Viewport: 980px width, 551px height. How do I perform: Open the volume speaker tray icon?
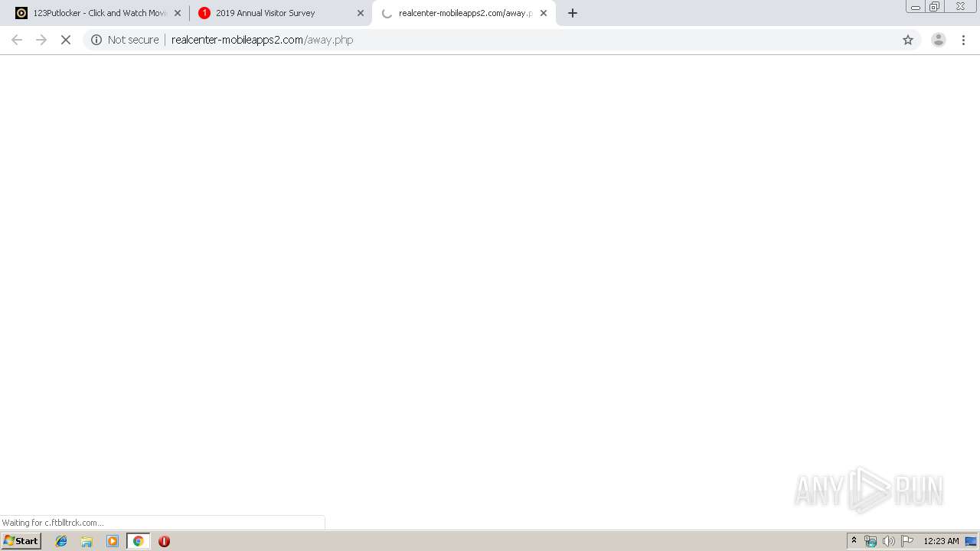[888, 541]
